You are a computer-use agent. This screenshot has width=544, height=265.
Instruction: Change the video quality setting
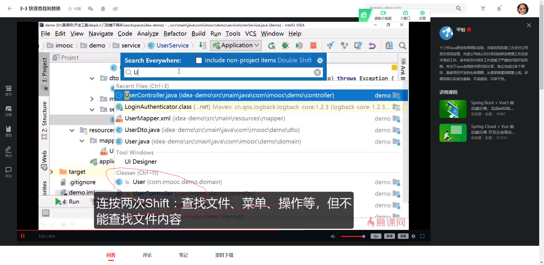(390, 236)
